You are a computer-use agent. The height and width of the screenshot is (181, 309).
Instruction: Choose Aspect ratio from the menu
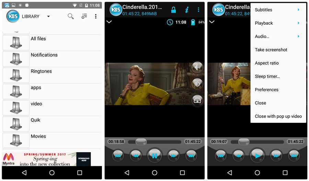(278, 63)
